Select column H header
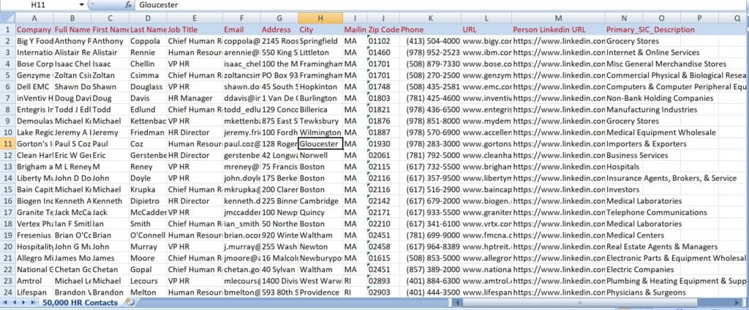 pos(320,18)
